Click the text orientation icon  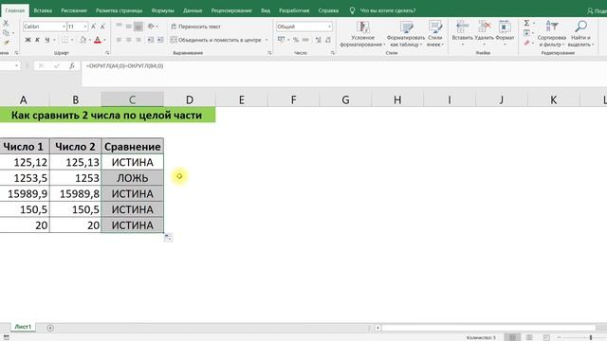[151, 27]
